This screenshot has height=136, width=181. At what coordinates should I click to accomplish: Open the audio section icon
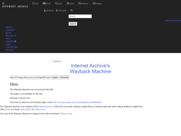(68, 3)
